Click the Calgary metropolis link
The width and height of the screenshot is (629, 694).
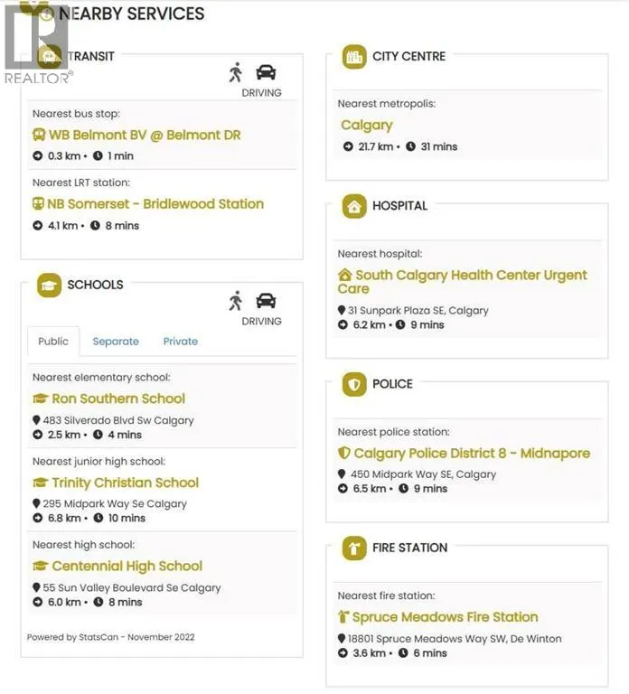point(366,126)
